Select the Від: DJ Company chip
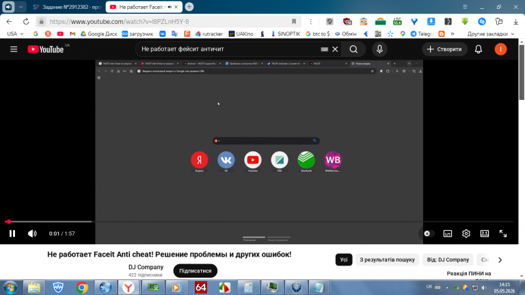 [x=448, y=260]
